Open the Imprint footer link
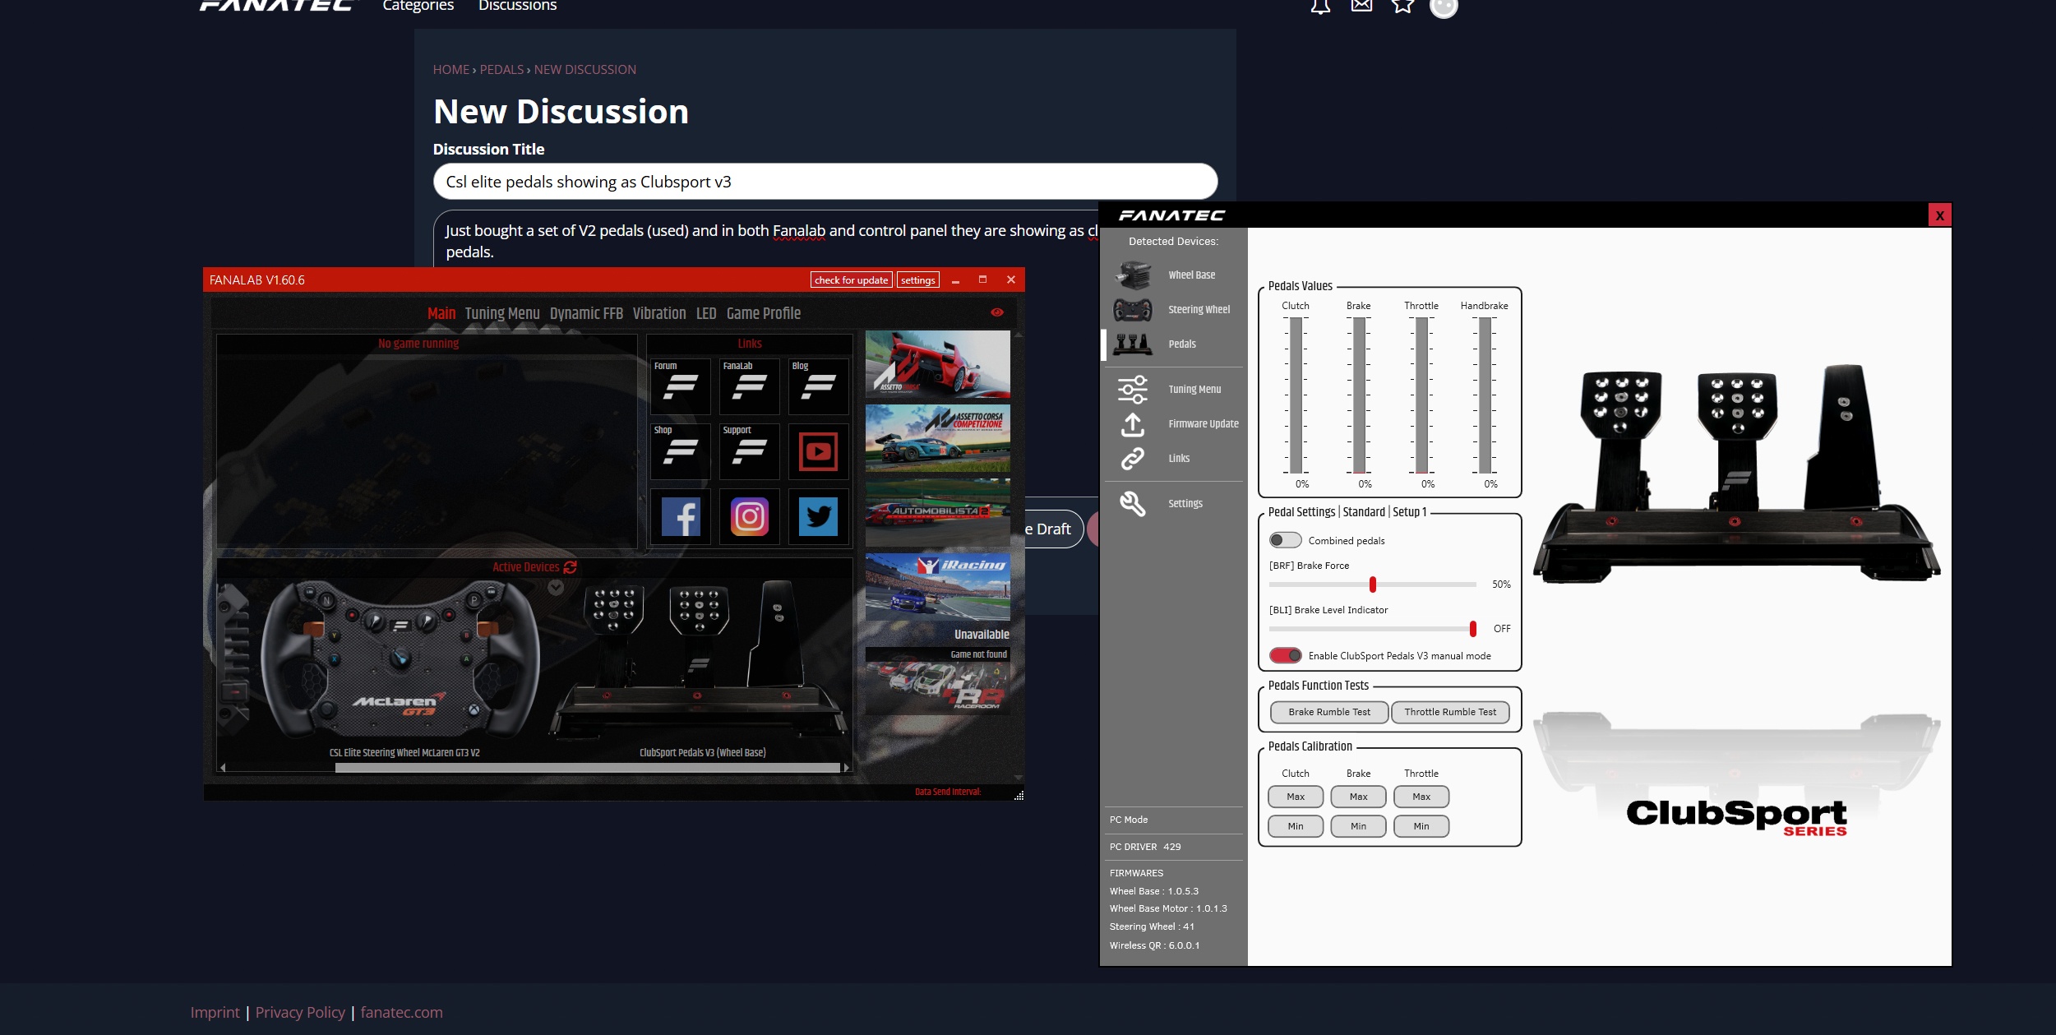The image size is (2056, 1035). click(215, 1013)
